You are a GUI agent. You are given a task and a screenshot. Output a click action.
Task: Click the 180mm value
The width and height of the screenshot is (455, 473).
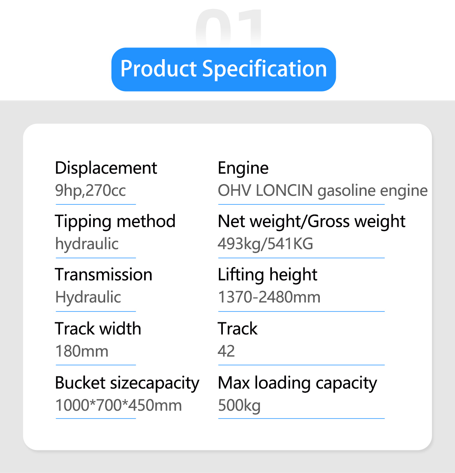[82, 352]
